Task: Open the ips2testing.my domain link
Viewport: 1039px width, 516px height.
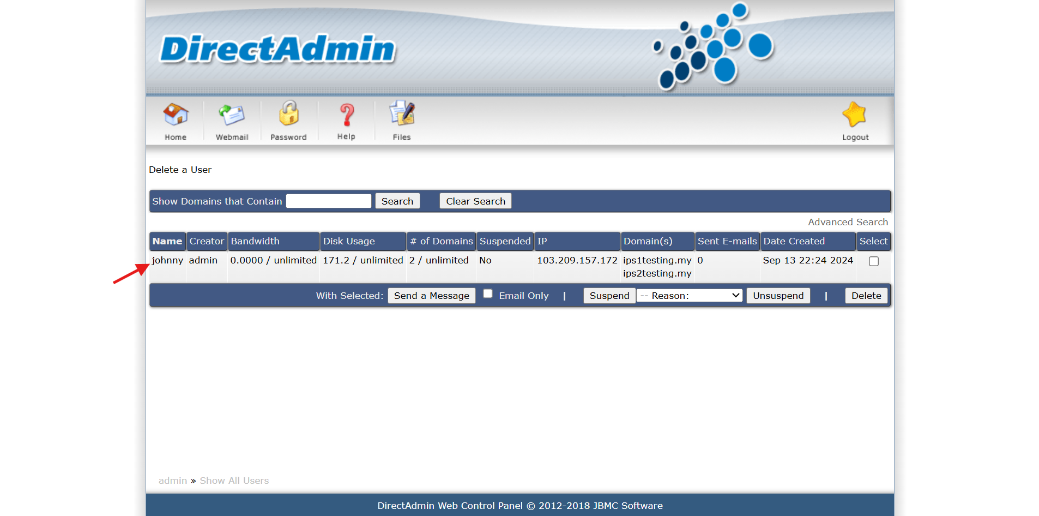Action: click(657, 273)
